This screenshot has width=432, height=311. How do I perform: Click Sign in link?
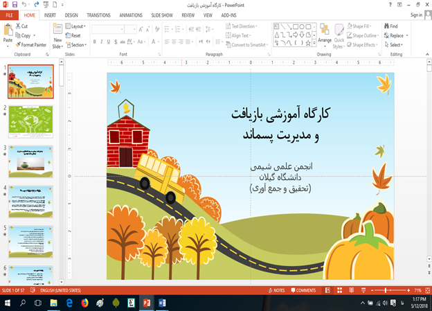(x=415, y=15)
